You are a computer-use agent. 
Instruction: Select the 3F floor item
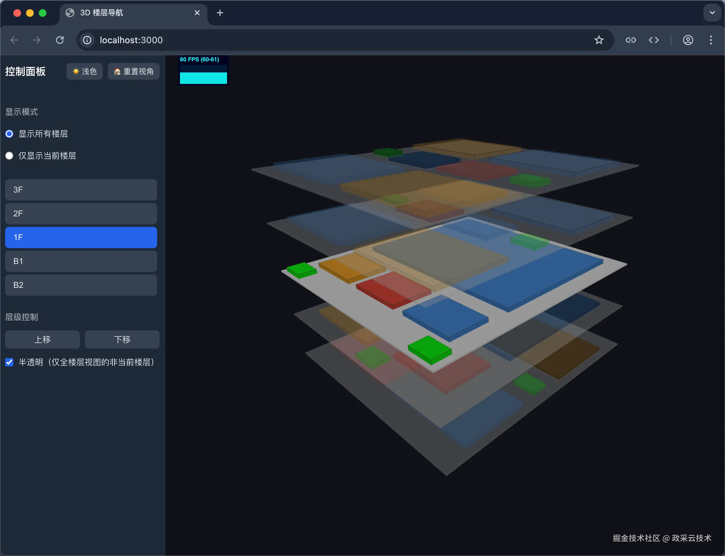click(81, 190)
